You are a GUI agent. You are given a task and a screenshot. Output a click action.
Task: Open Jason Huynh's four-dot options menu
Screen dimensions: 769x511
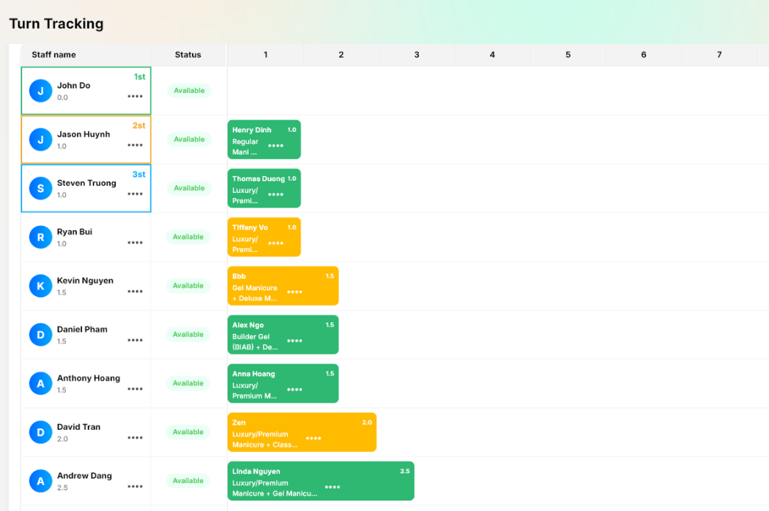point(135,145)
